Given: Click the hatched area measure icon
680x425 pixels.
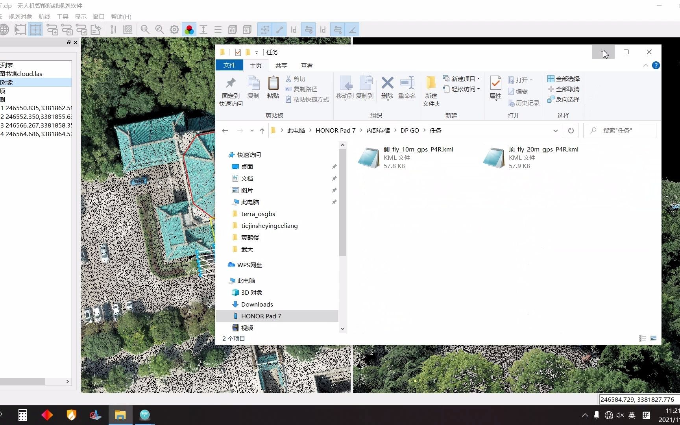Looking at the screenshot, I should 128,30.
